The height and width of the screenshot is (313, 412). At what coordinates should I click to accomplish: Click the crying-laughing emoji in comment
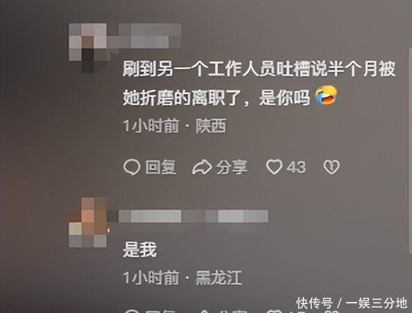point(326,95)
